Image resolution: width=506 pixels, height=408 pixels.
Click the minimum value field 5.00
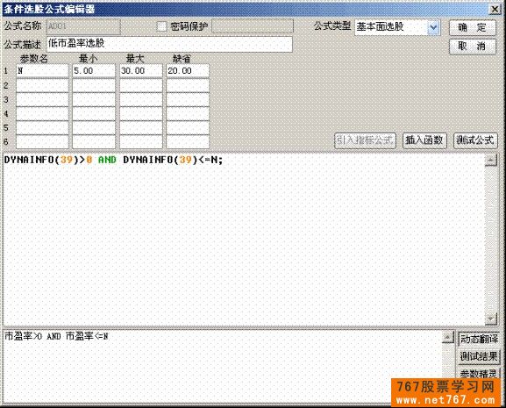point(94,71)
